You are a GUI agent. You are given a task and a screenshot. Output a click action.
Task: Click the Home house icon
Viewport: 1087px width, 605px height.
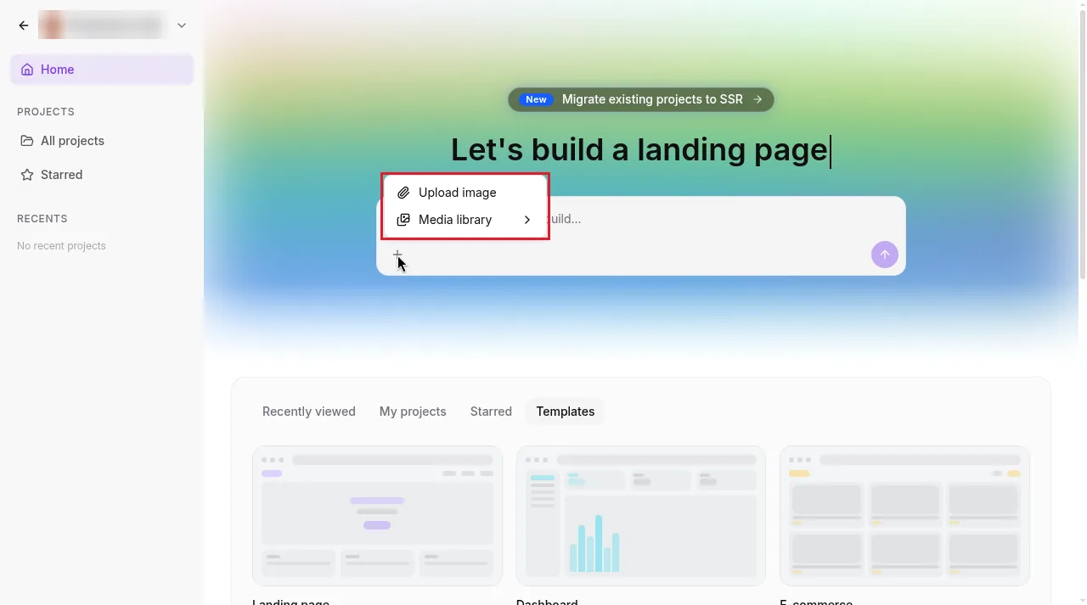point(27,70)
